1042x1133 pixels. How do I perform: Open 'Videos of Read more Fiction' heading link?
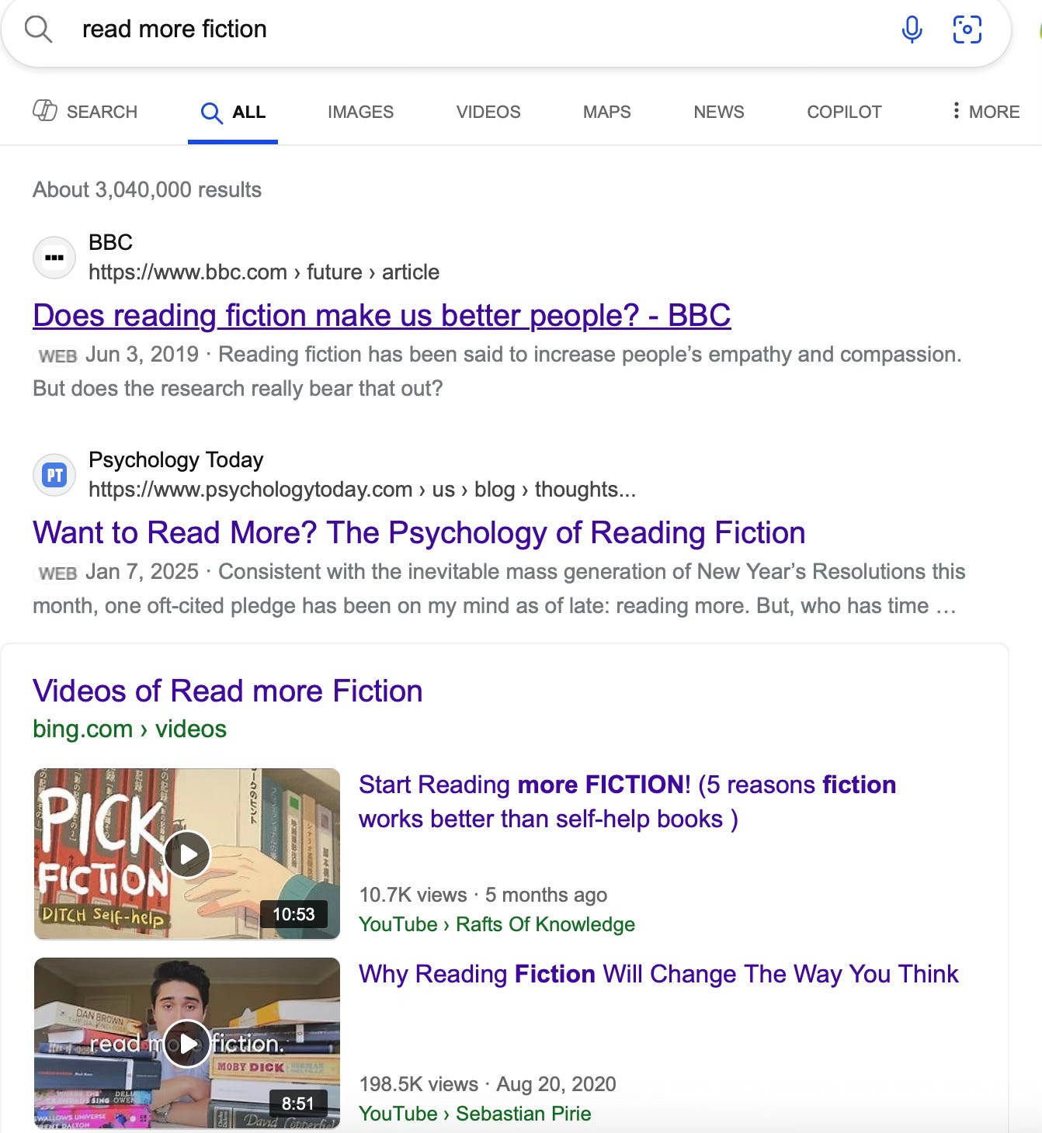coord(228,691)
